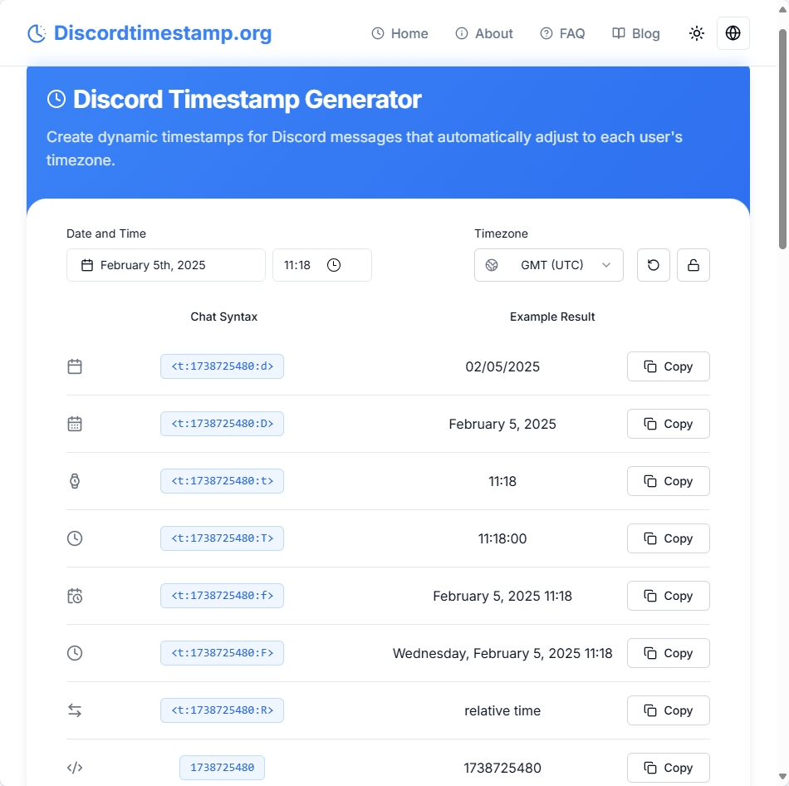Open the FAQ navigation item
Image resolution: width=789 pixels, height=786 pixels.
coord(563,33)
